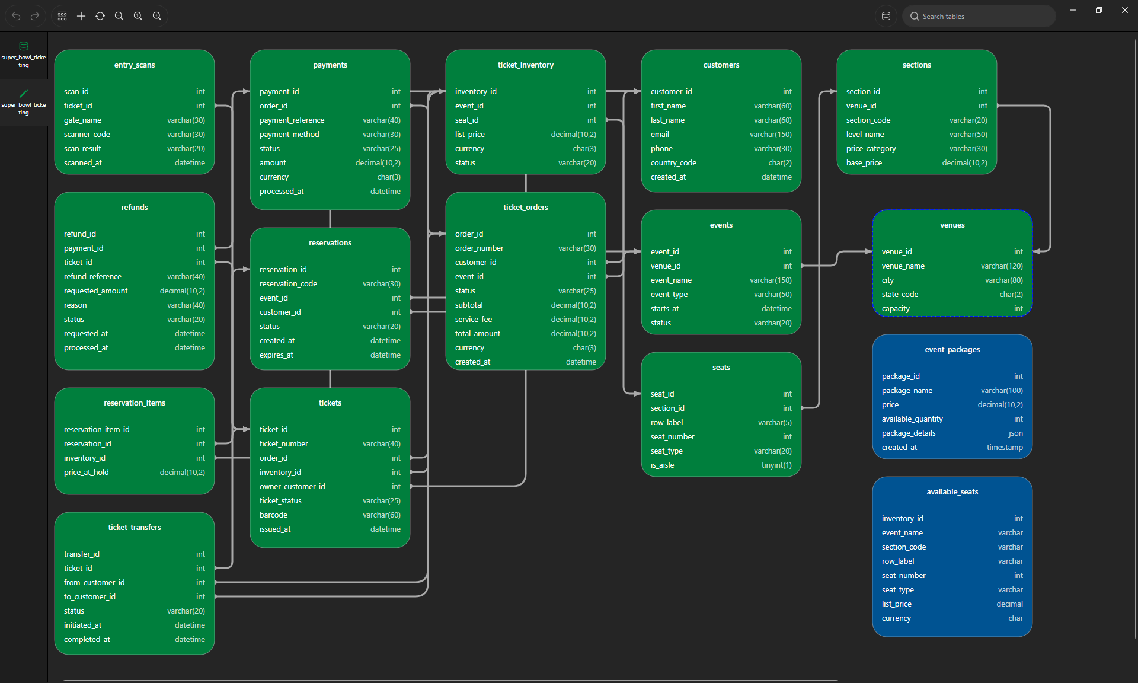This screenshot has width=1138, height=683.
Task: Select the ticket_transfers table title
Action: pyautogui.click(x=135, y=528)
